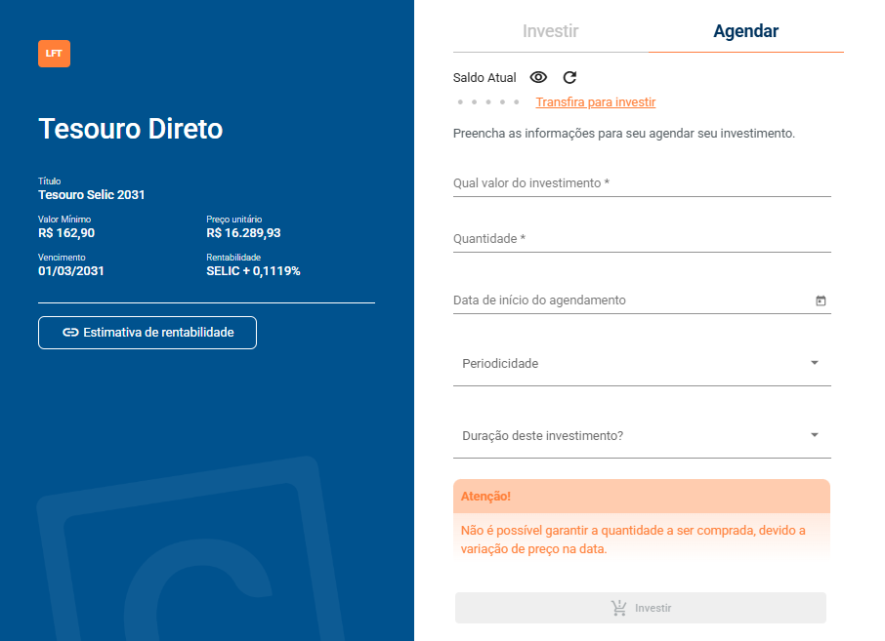
Task: Select the R$ 16.289,93 unit price
Action: (x=243, y=233)
